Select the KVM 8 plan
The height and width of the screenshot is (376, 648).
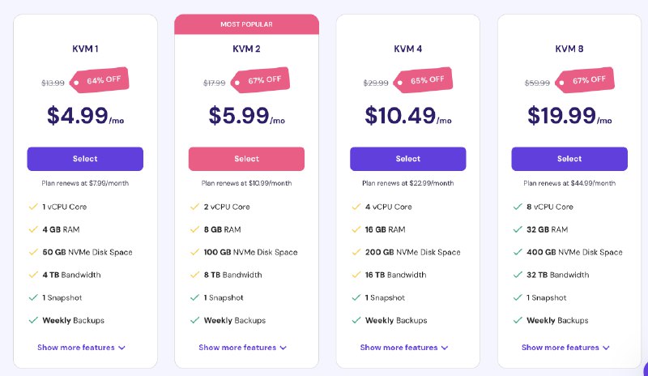click(569, 159)
